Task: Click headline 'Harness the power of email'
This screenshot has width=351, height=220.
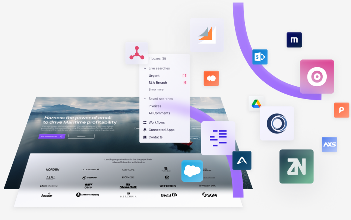Action: [78, 118]
